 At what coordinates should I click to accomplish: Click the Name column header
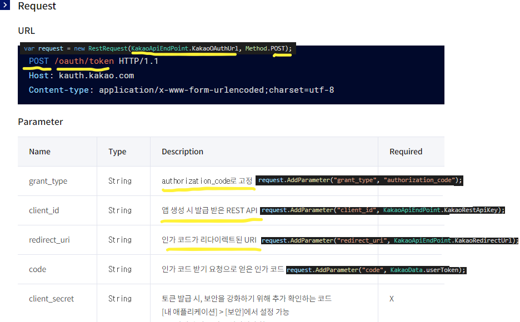pos(40,152)
